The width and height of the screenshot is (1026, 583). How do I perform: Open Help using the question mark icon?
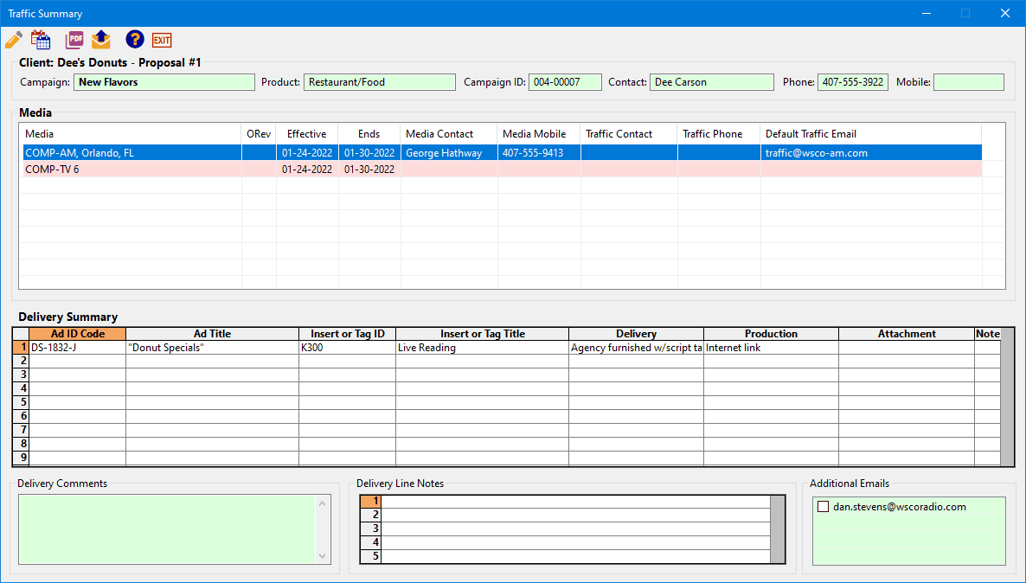click(135, 39)
